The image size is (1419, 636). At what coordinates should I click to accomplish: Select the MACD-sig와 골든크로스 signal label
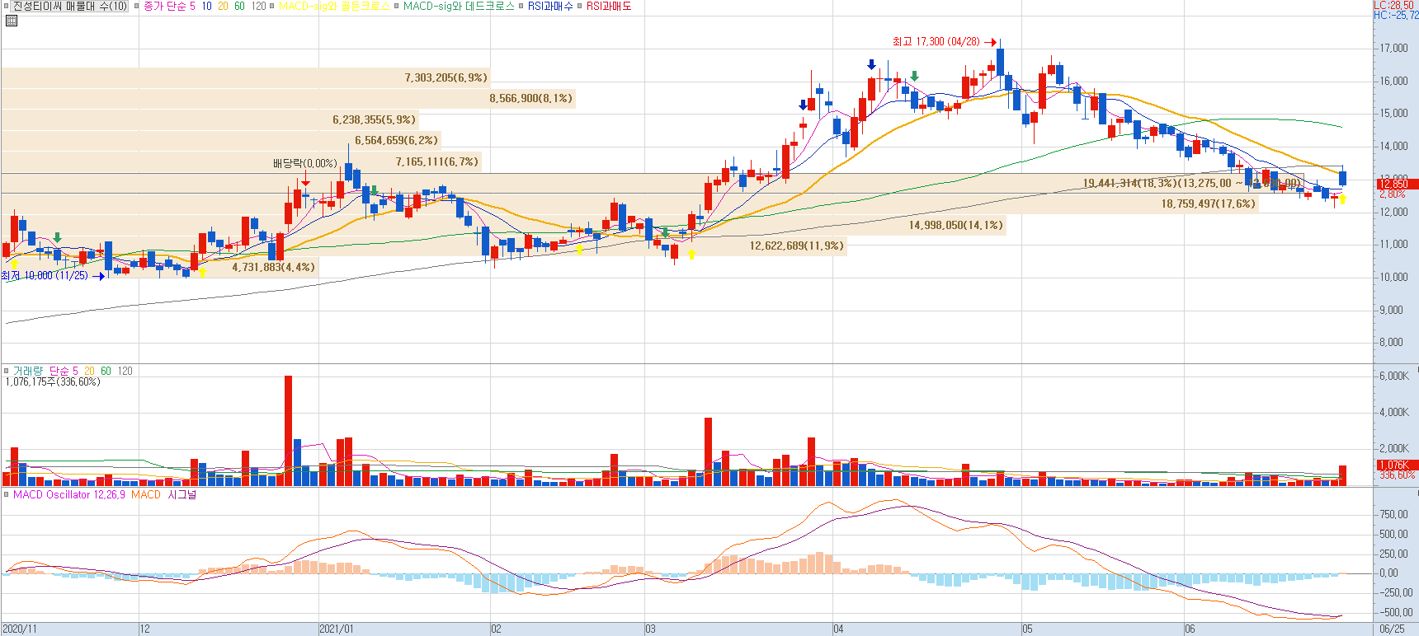click(333, 6)
